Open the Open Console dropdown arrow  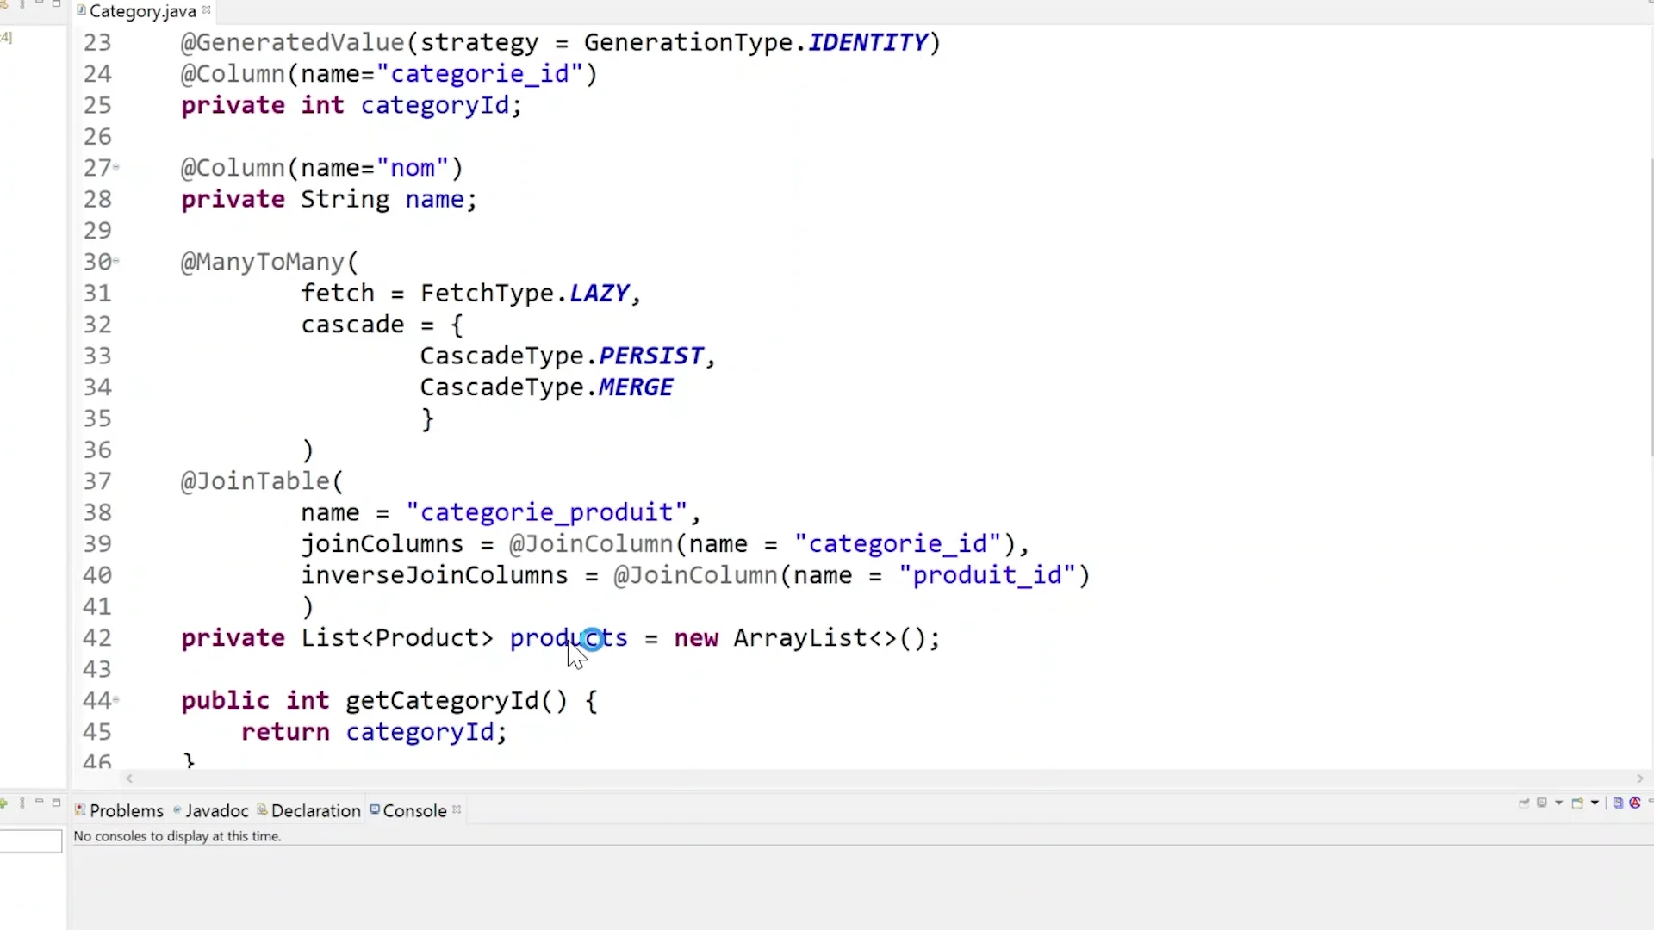(x=1595, y=803)
